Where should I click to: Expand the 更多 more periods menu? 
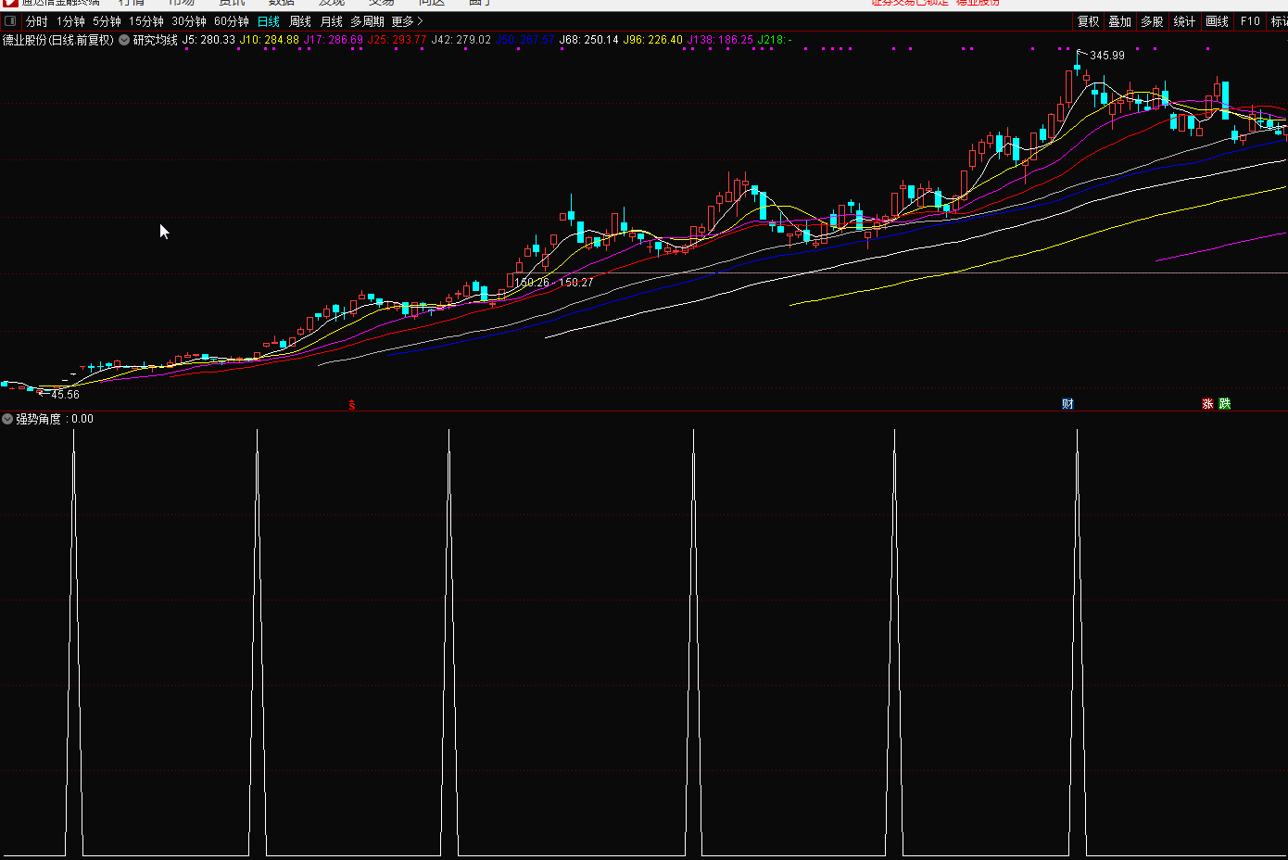pos(407,21)
